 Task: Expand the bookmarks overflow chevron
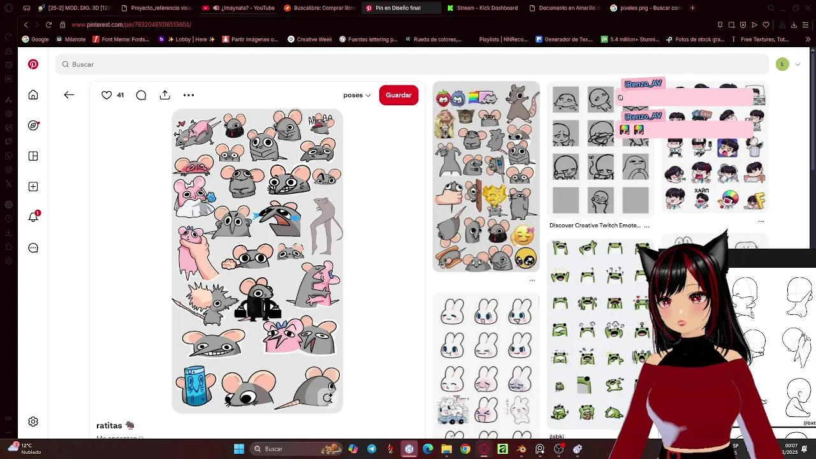[808, 40]
